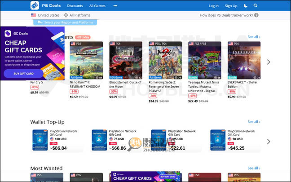Click the -85% badge under Far Cry 5
The width and height of the screenshot is (291, 182).
(x=35, y=87)
